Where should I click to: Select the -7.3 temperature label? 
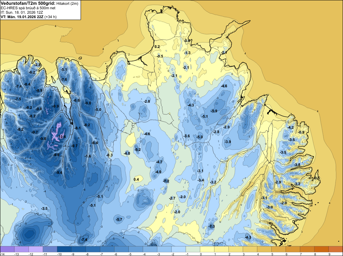[212, 226]
